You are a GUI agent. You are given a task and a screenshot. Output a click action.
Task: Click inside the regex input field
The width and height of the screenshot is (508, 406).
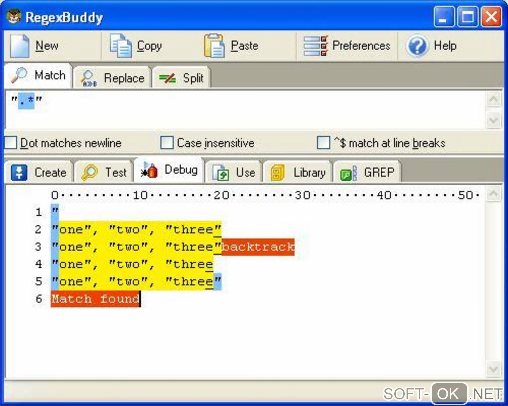click(x=245, y=110)
